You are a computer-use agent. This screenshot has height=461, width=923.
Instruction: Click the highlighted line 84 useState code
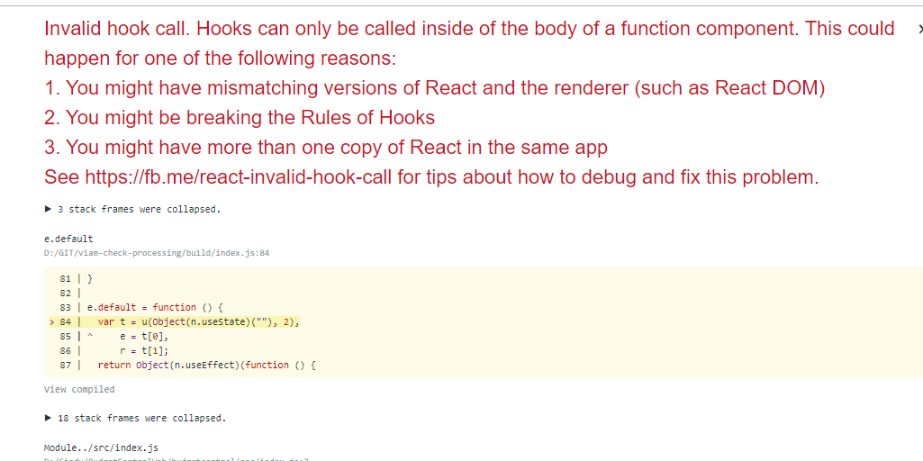pos(198,321)
